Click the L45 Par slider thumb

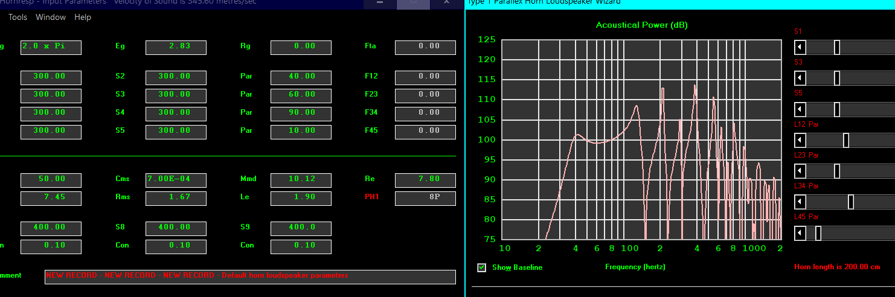tap(818, 233)
